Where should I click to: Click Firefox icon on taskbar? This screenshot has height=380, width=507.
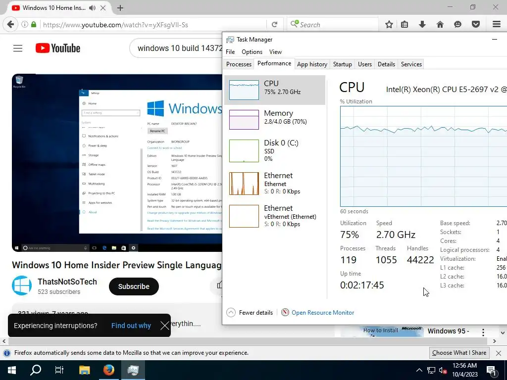click(108, 370)
